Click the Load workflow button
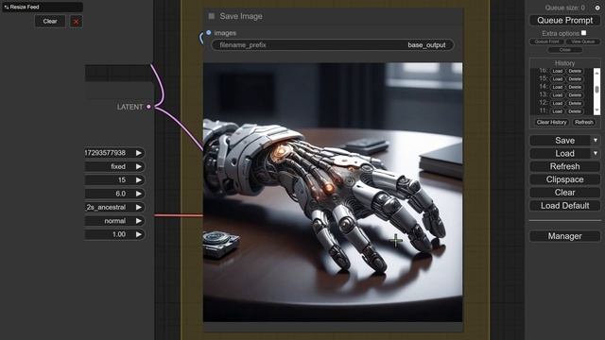The width and height of the screenshot is (605, 340). pos(560,153)
